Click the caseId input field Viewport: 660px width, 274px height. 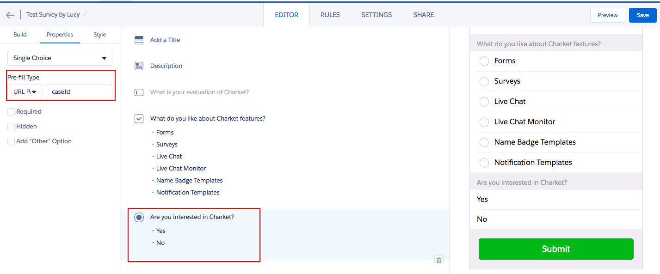79,92
